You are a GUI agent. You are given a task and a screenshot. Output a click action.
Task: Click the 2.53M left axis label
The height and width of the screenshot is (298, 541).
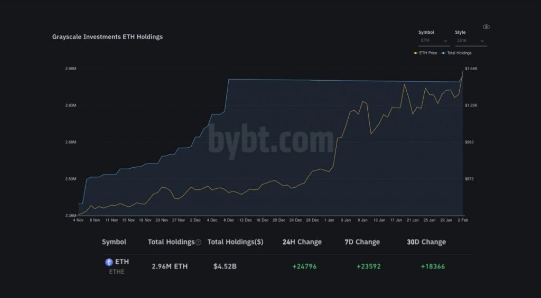[x=71, y=179]
